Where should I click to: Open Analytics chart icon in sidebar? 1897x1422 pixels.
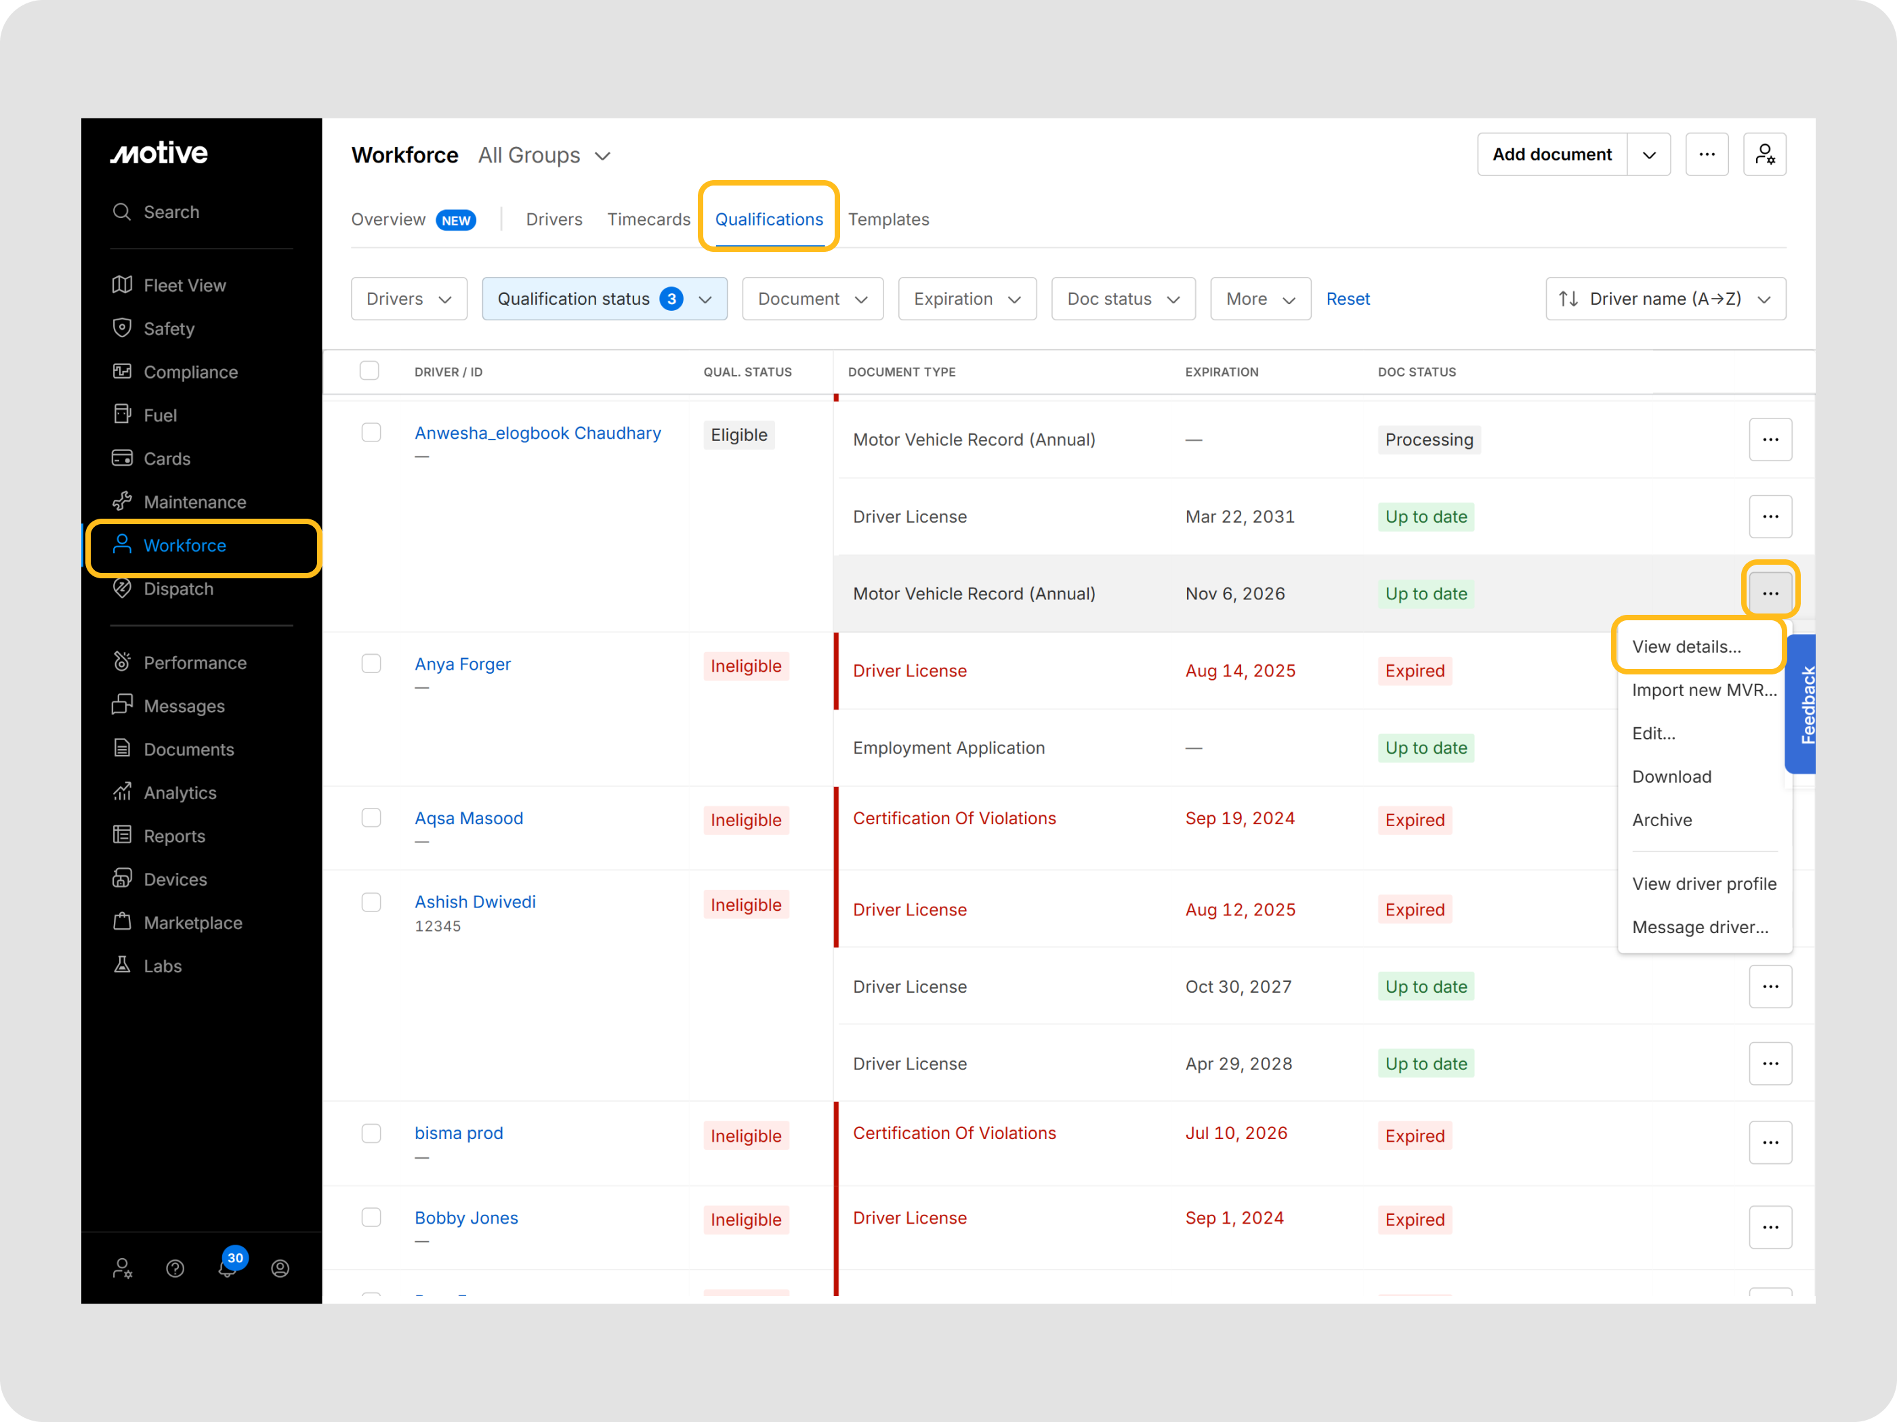pos(123,792)
